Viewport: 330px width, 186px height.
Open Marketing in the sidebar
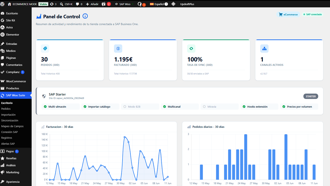click(16, 172)
